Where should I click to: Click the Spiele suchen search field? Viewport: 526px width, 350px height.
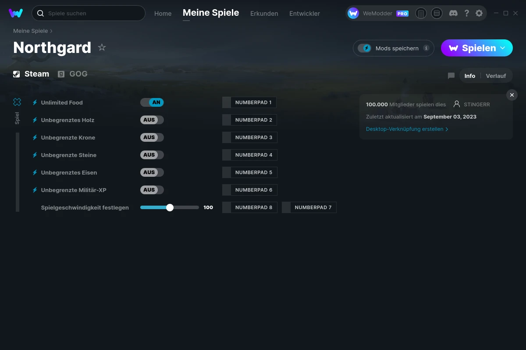coord(89,13)
